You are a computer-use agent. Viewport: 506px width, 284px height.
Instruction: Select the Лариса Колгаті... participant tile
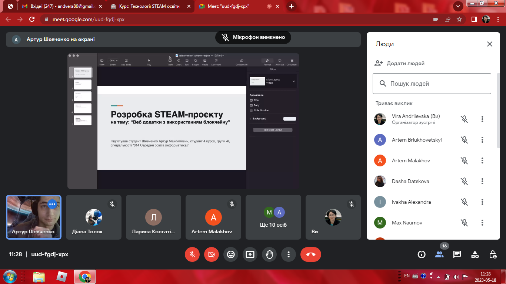coord(153,217)
